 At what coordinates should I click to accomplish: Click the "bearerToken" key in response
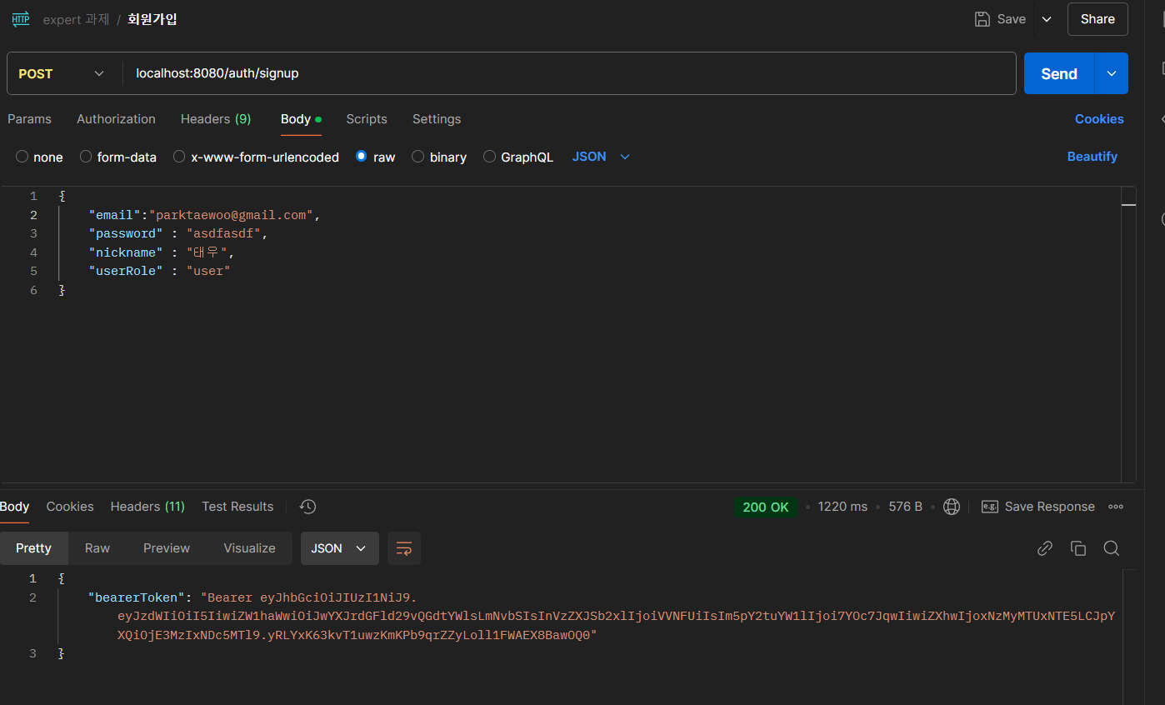[135, 597]
